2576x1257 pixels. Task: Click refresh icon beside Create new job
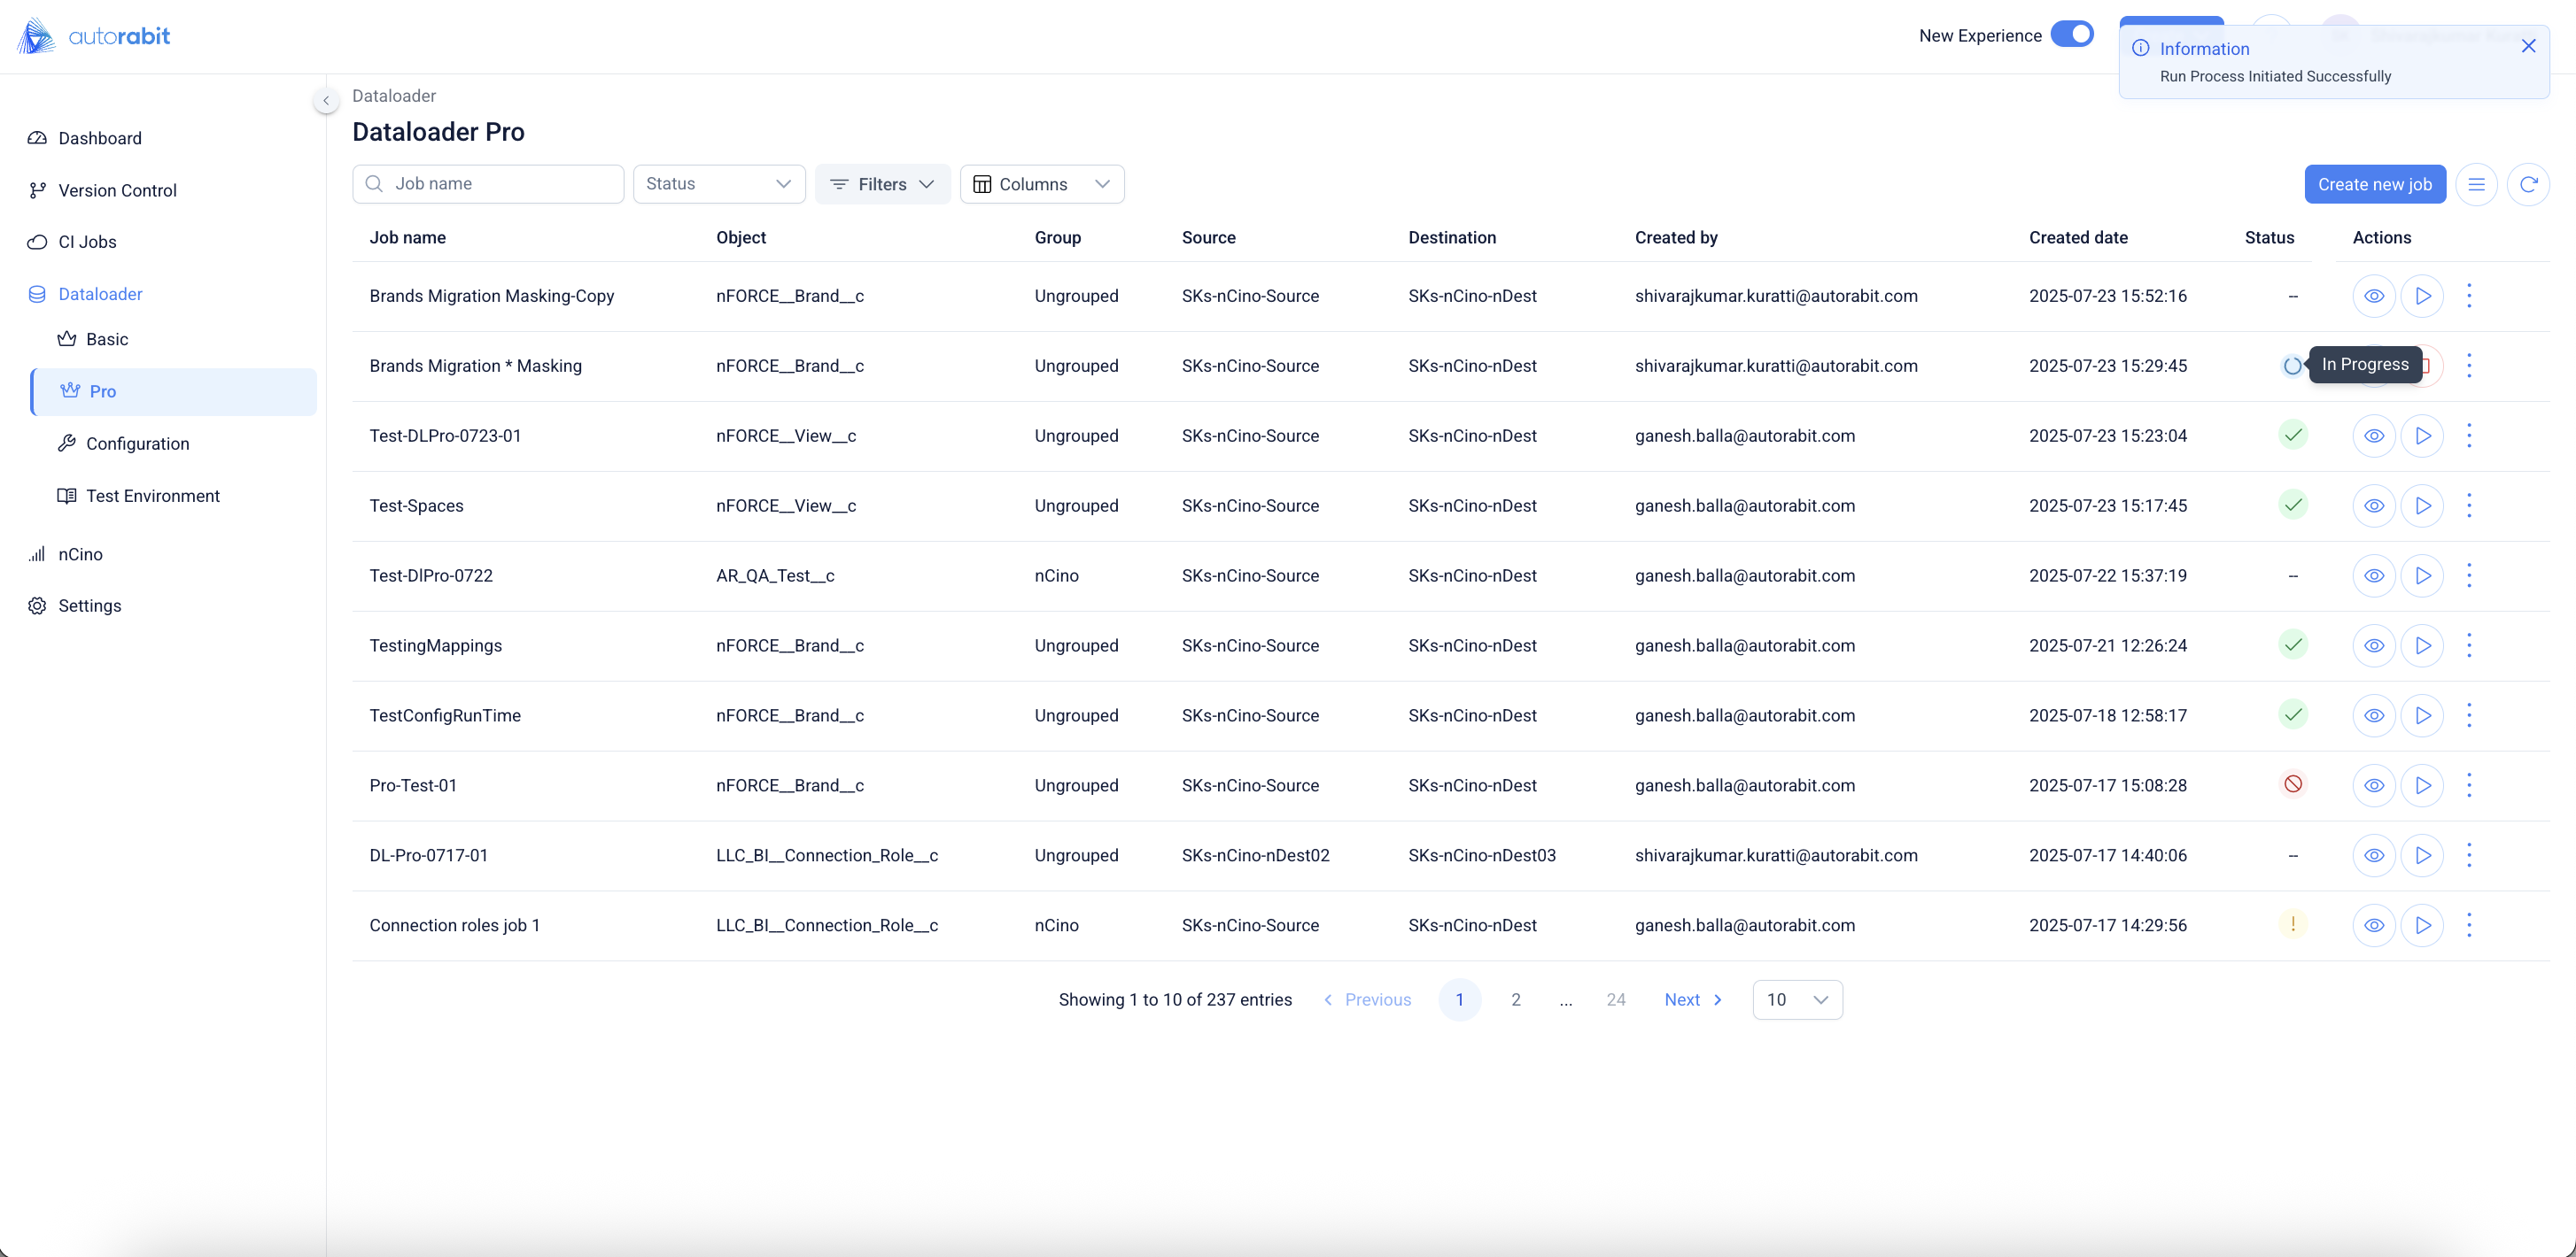[x=2528, y=184]
